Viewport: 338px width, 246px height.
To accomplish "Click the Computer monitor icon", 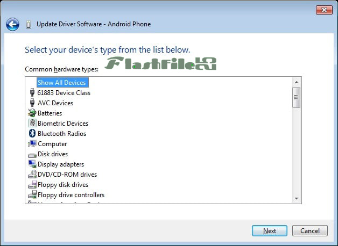I will click(32, 143).
